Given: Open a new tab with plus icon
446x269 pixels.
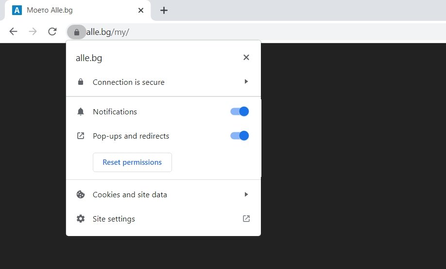Looking at the screenshot, I should click(x=164, y=11).
